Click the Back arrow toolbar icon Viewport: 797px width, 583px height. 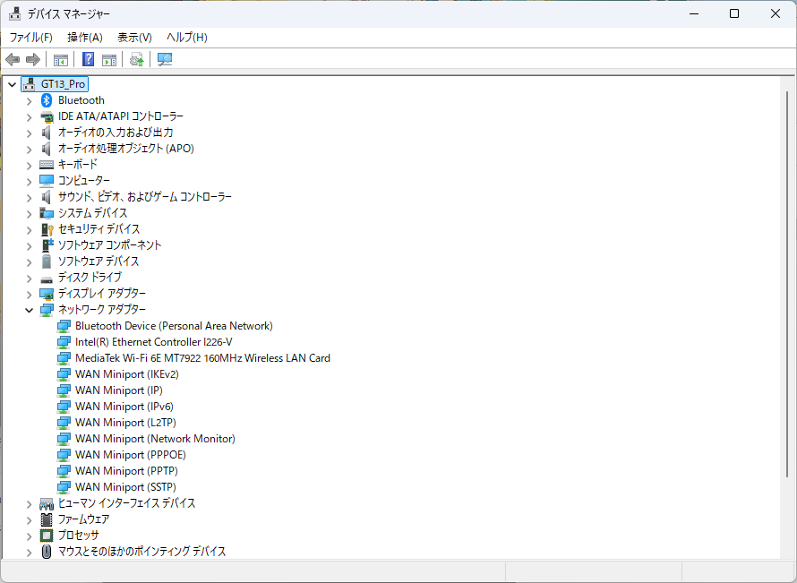click(x=13, y=59)
